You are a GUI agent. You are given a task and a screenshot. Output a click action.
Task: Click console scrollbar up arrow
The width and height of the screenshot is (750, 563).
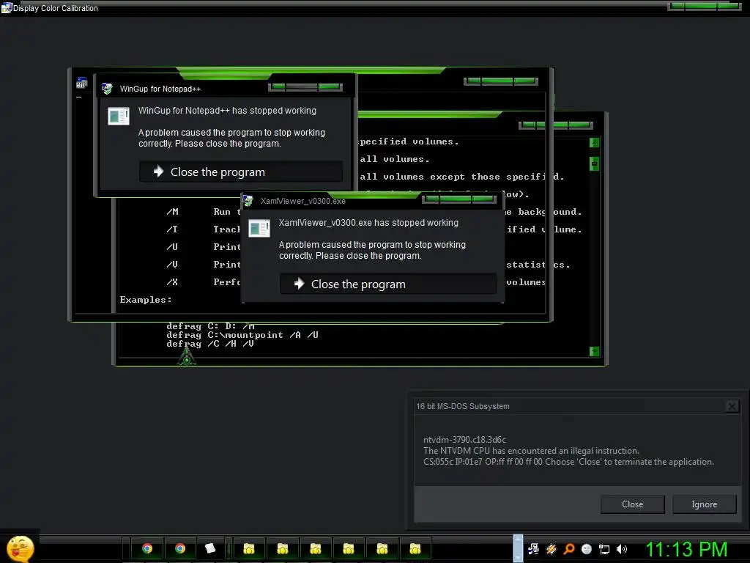594,143
